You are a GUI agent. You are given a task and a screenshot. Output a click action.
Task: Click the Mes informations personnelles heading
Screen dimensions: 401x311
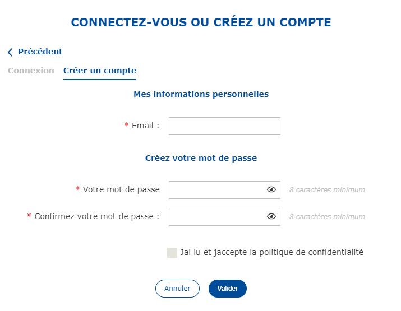[201, 94]
